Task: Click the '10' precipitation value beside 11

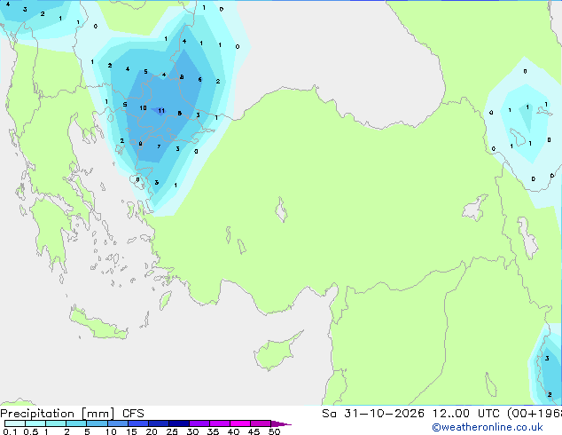Action: pyautogui.click(x=143, y=107)
